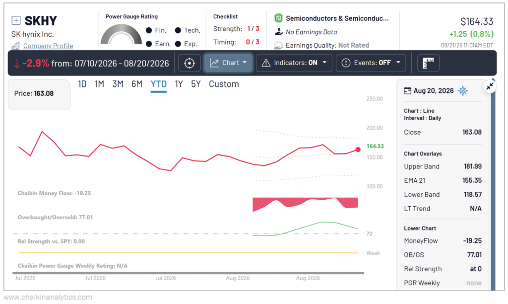Click the Close value 163.08
Screen dimensions: 508x304
472,132
